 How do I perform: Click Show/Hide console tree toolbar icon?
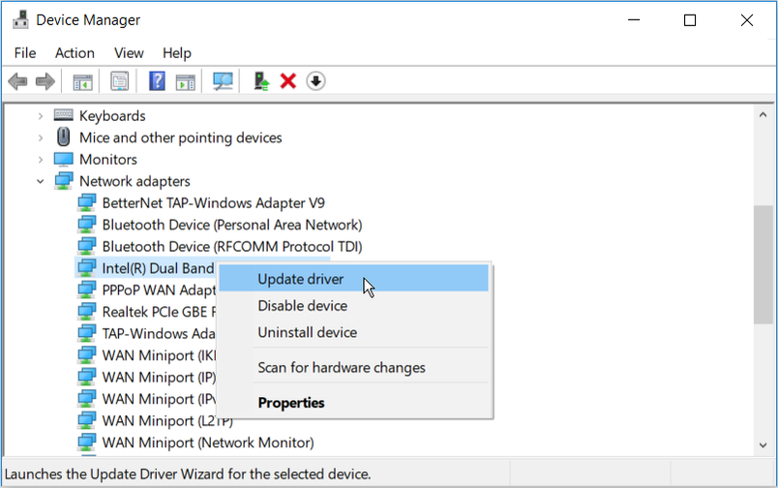coord(82,81)
